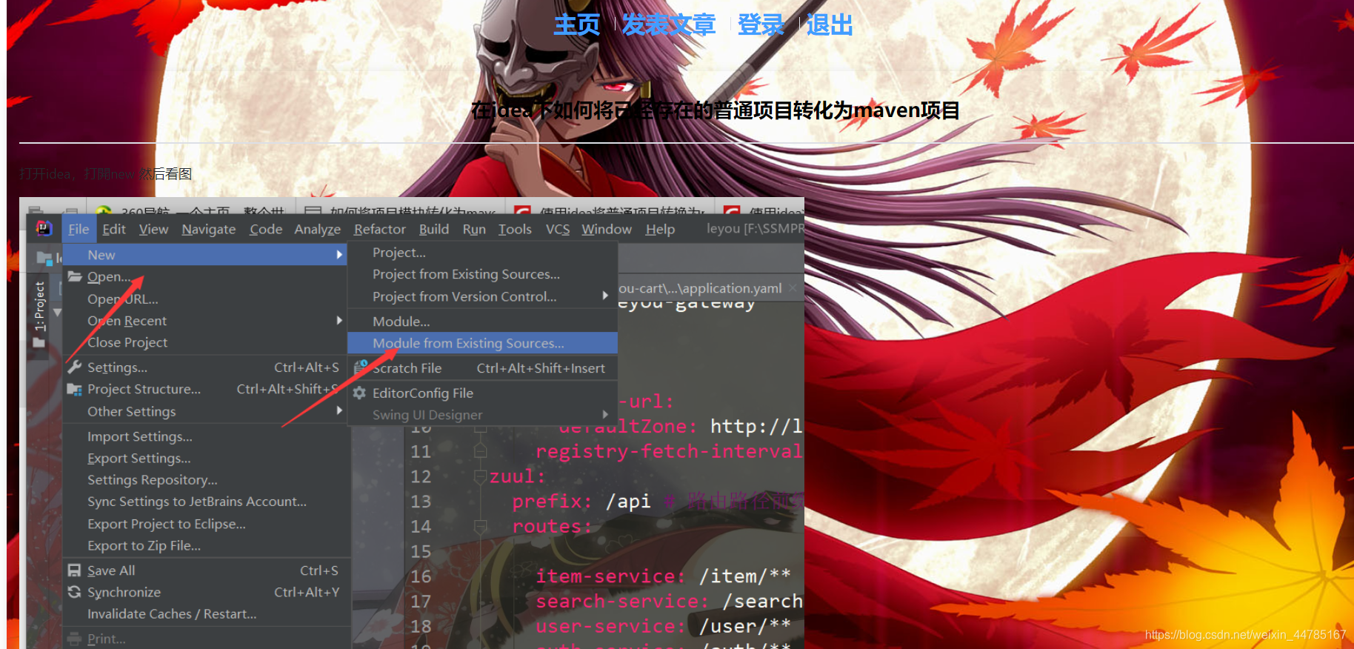Click the Print printer icon

pos(74,639)
